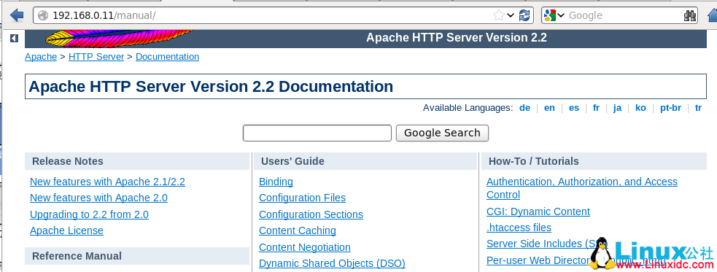Screen dimensions: 717x272
Task: Switch language to ko
Action: [640, 108]
